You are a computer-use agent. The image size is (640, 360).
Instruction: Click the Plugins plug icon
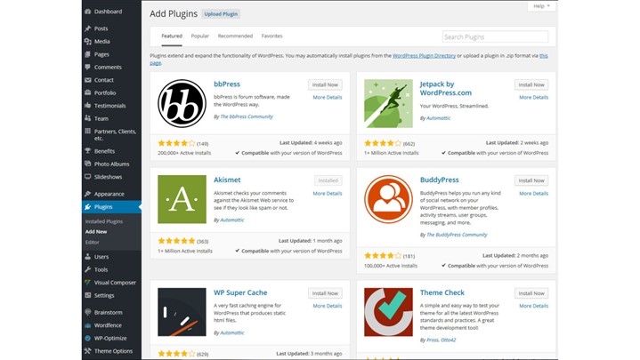tap(88, 207)
